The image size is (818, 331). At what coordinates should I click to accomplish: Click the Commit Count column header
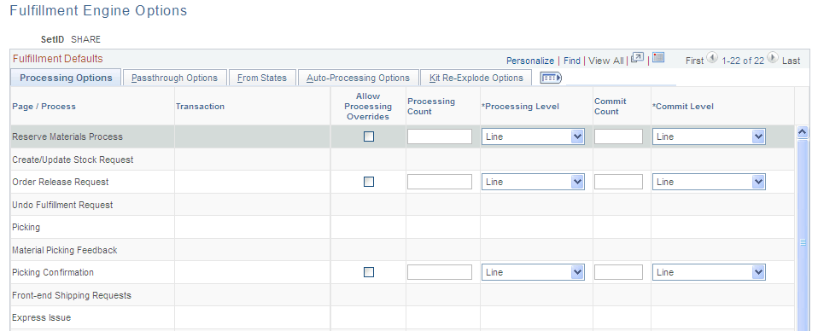coord(611,107)
